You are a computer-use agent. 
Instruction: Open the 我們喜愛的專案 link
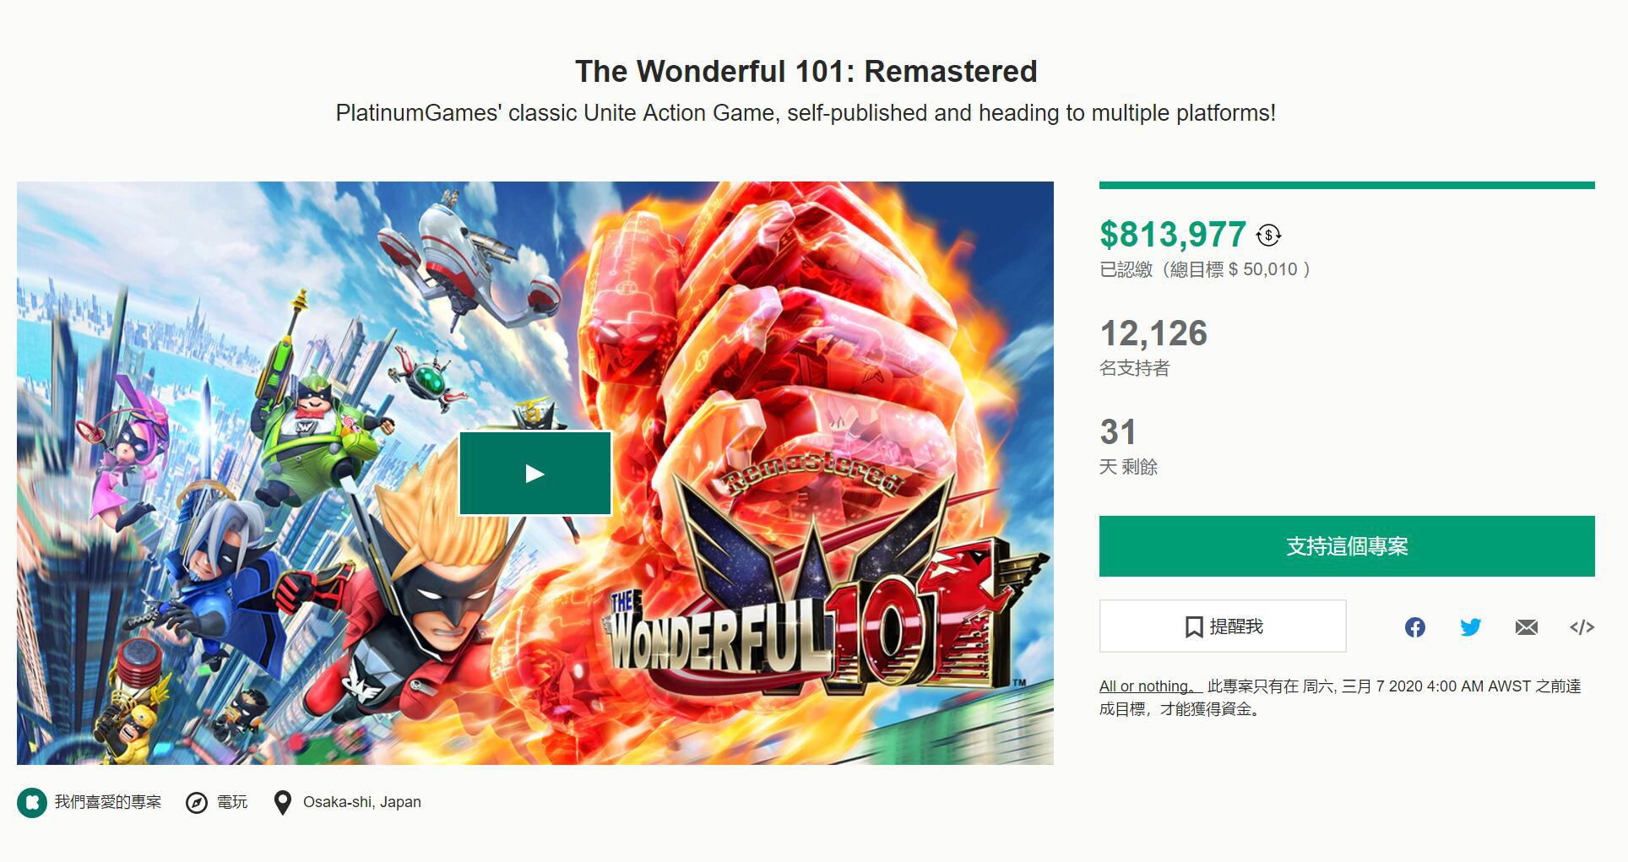pos(107,802)
